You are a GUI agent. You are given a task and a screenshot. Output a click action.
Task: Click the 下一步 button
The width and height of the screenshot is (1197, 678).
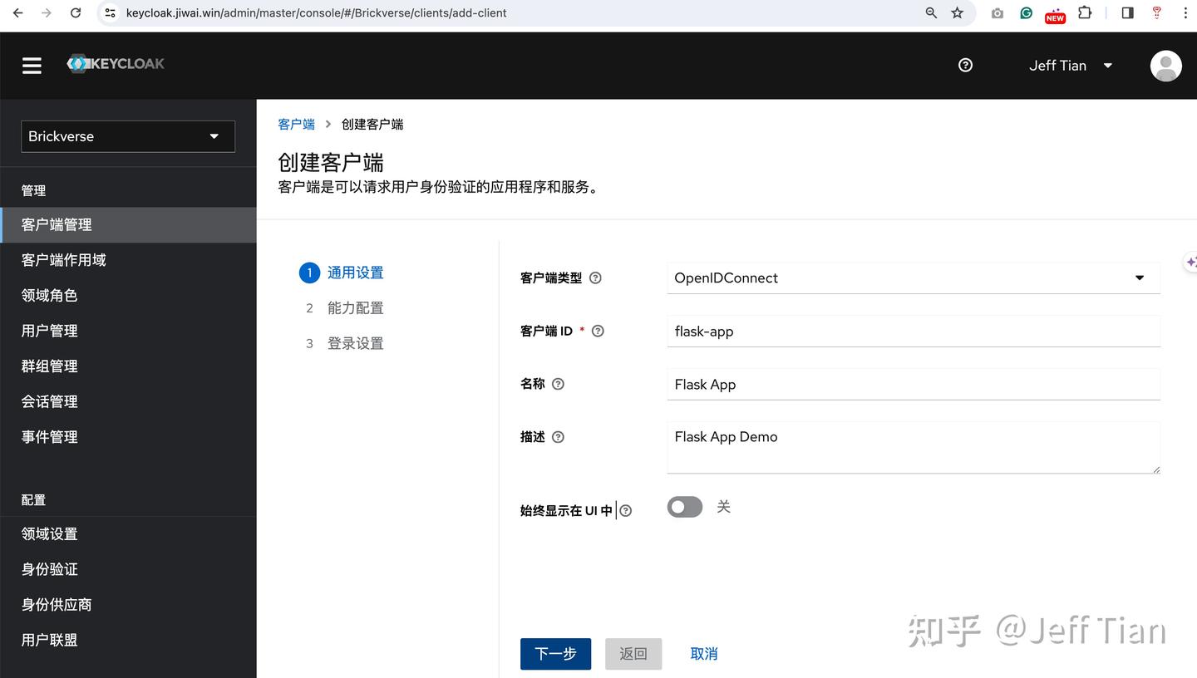coord(555,654)
